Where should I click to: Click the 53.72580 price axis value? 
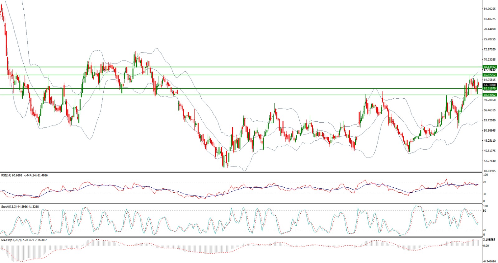tap(489, 120)
